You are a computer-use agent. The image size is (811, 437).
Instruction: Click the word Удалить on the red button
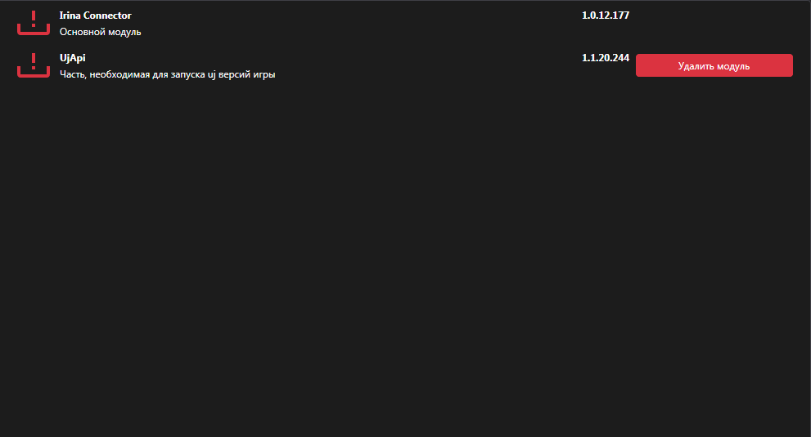696,66
